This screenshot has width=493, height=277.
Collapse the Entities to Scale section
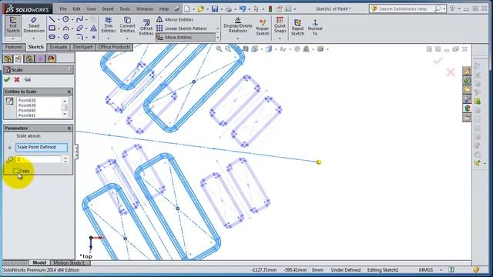pos(69,92)
